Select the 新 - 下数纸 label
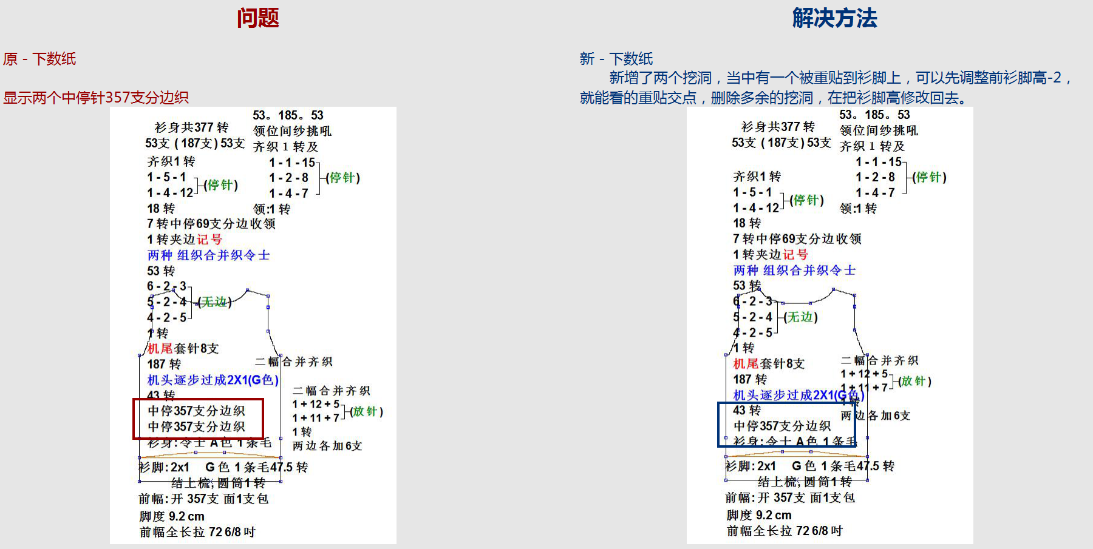This screenshot has width=1093, height=549. [616, 59]
